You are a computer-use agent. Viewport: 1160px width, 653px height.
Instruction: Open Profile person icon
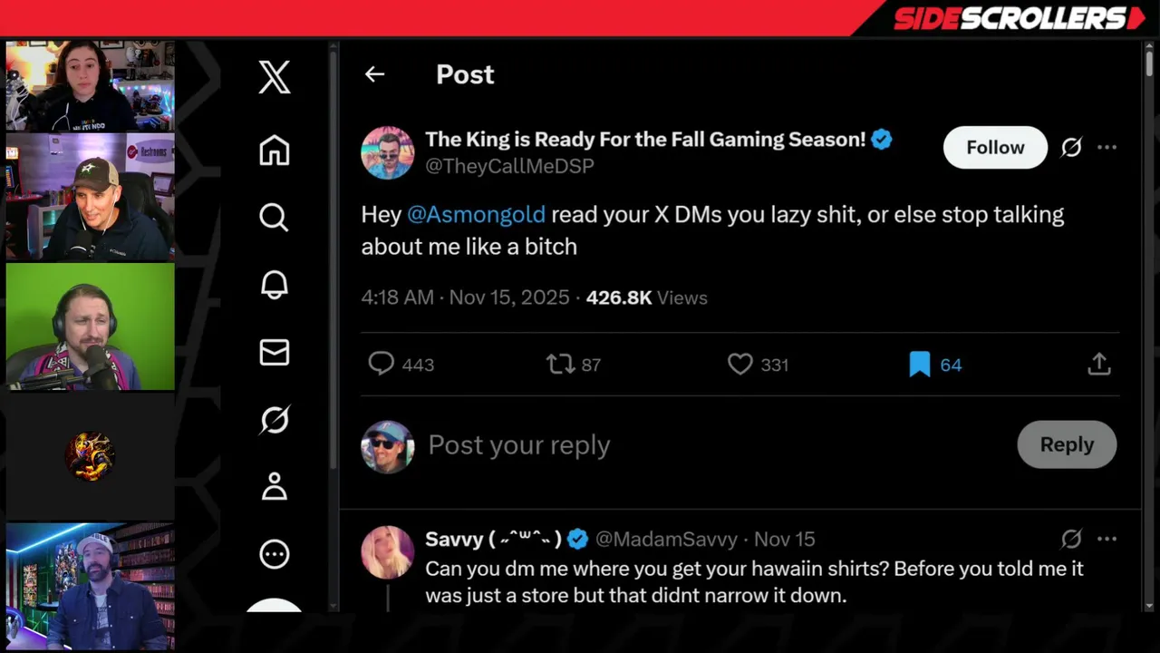click(x=274, y=486)
